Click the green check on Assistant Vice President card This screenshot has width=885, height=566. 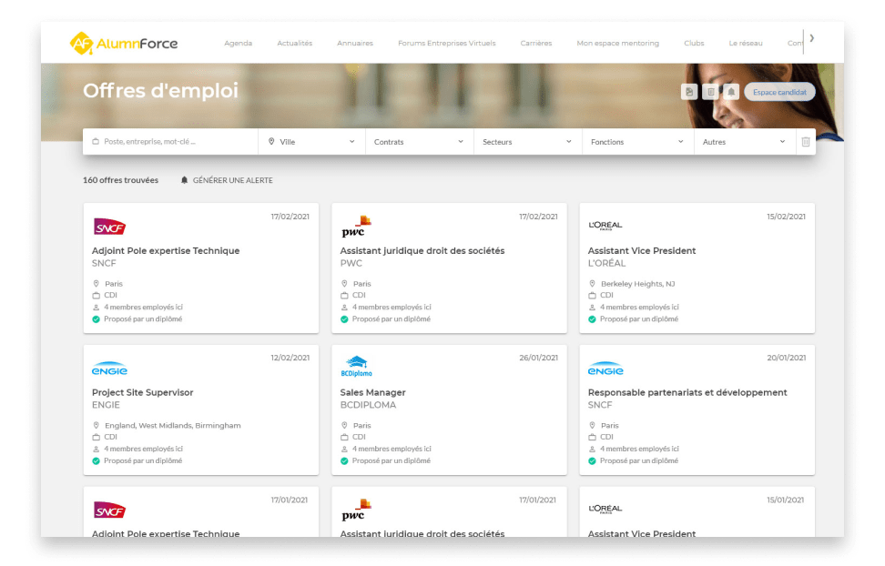(592, 319)
